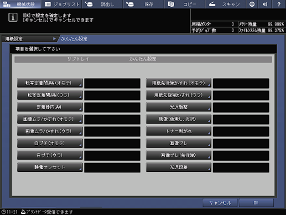
Task: Click the globe language icon
Action: pyautogui.click(x=252, y=4)
